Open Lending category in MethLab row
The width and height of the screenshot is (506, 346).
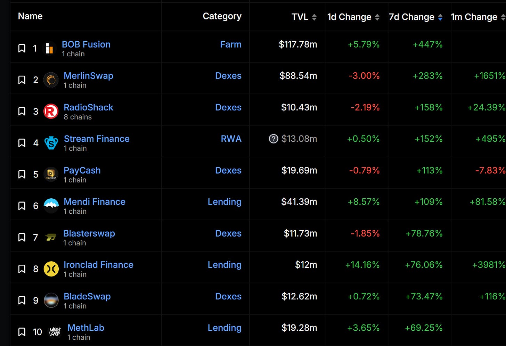pyautogui.click(x=225, y=328)
